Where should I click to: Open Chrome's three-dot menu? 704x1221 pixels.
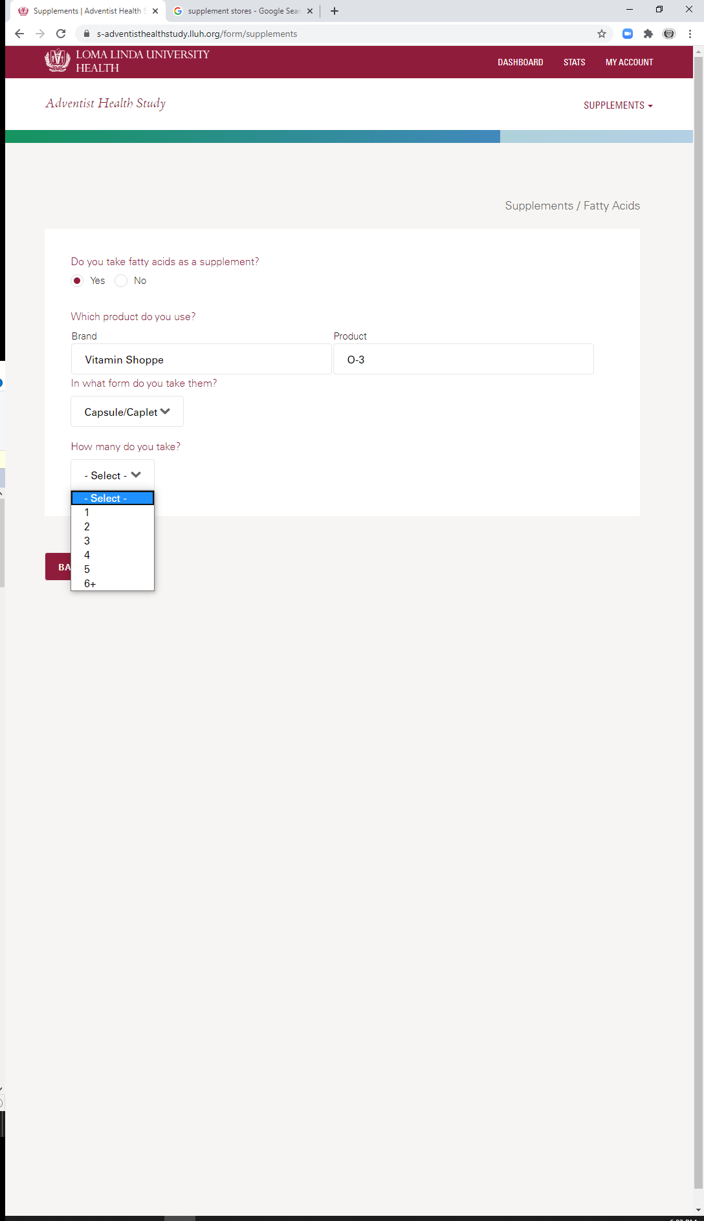690,34
